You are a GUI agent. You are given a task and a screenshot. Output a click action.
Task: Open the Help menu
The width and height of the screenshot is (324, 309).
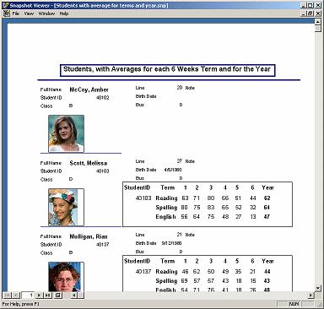click(64, 14)
